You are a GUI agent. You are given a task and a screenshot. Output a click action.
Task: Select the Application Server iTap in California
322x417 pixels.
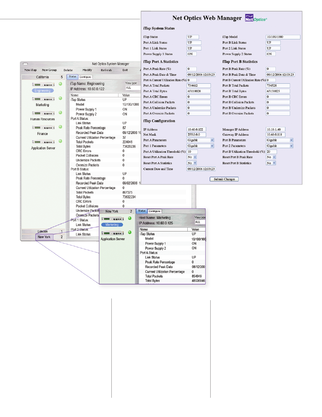pyautogui.click(x=43, y=142)
